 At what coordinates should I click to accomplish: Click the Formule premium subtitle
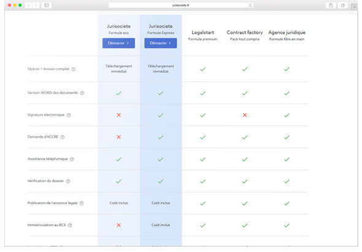202,39
